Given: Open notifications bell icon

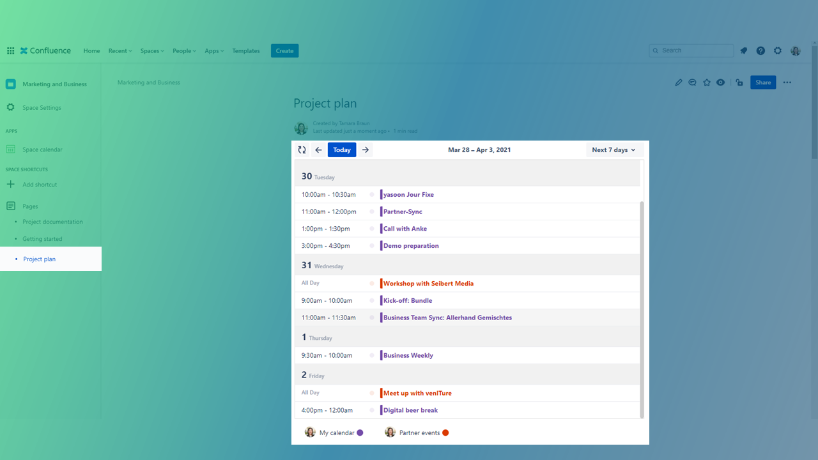Looking at the screenshot, I should tap(744, 51).
